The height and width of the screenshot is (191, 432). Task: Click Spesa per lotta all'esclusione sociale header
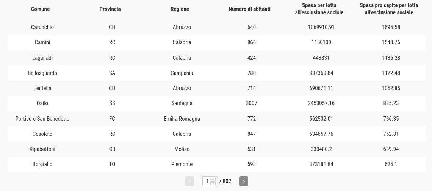pyautogui.click(x=319, y=9)
